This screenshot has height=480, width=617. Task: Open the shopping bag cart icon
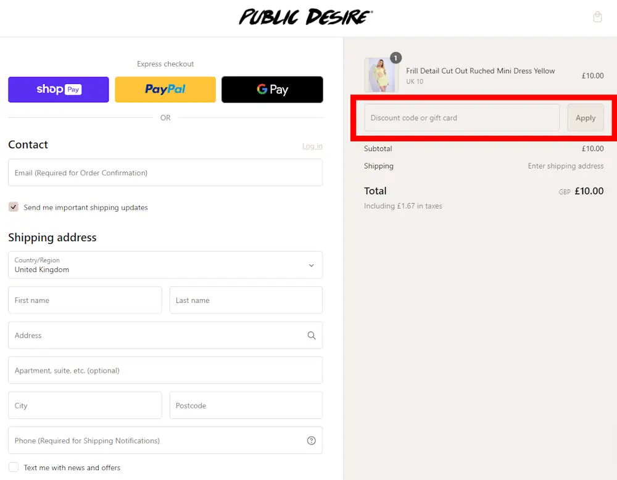[x=597, y=17]
